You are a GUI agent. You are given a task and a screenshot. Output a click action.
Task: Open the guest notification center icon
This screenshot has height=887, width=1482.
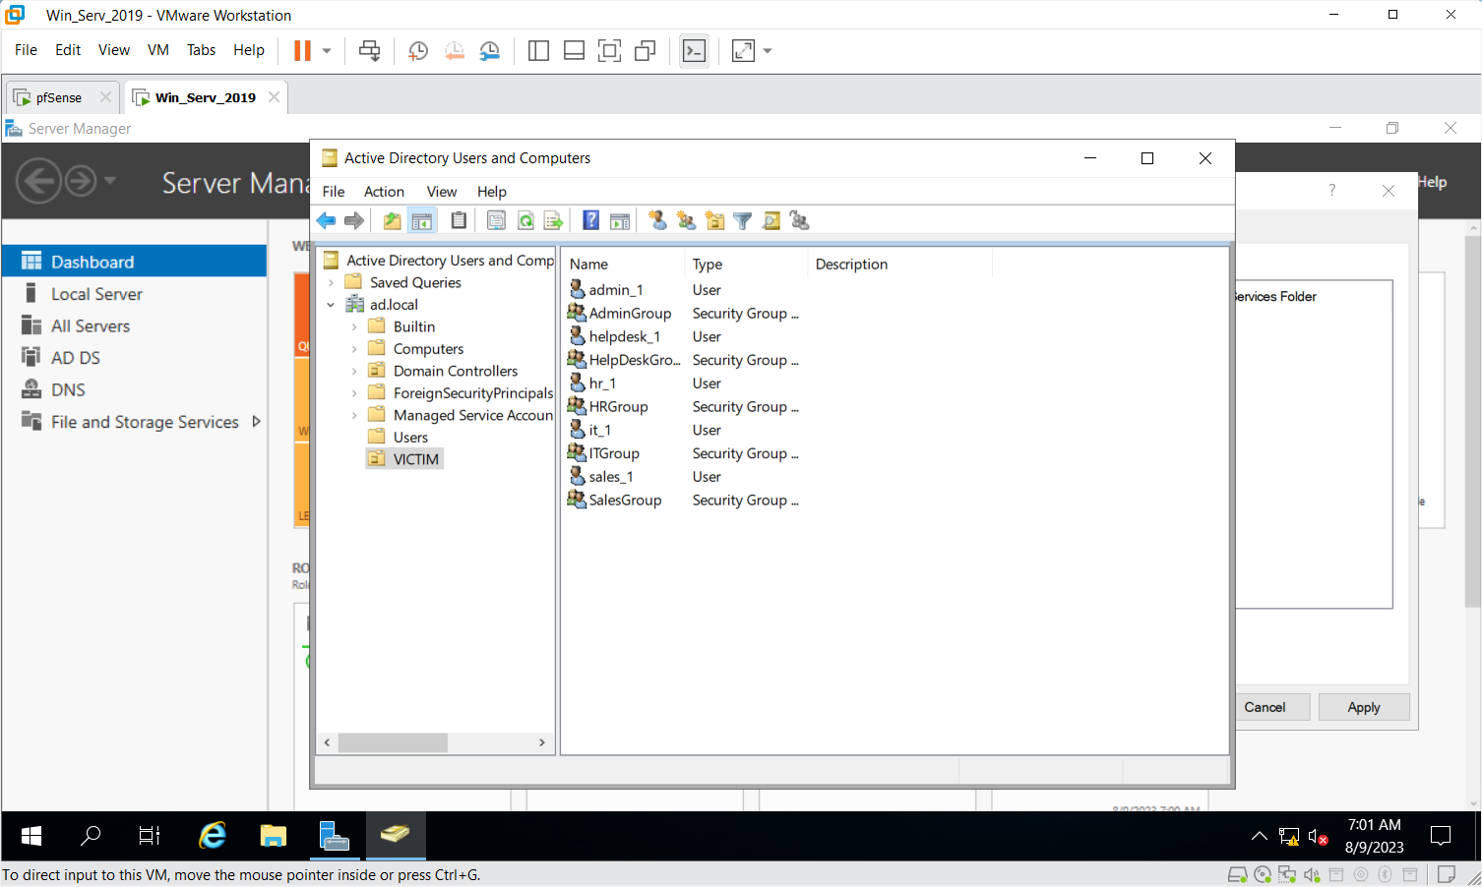click(1441, 836)
